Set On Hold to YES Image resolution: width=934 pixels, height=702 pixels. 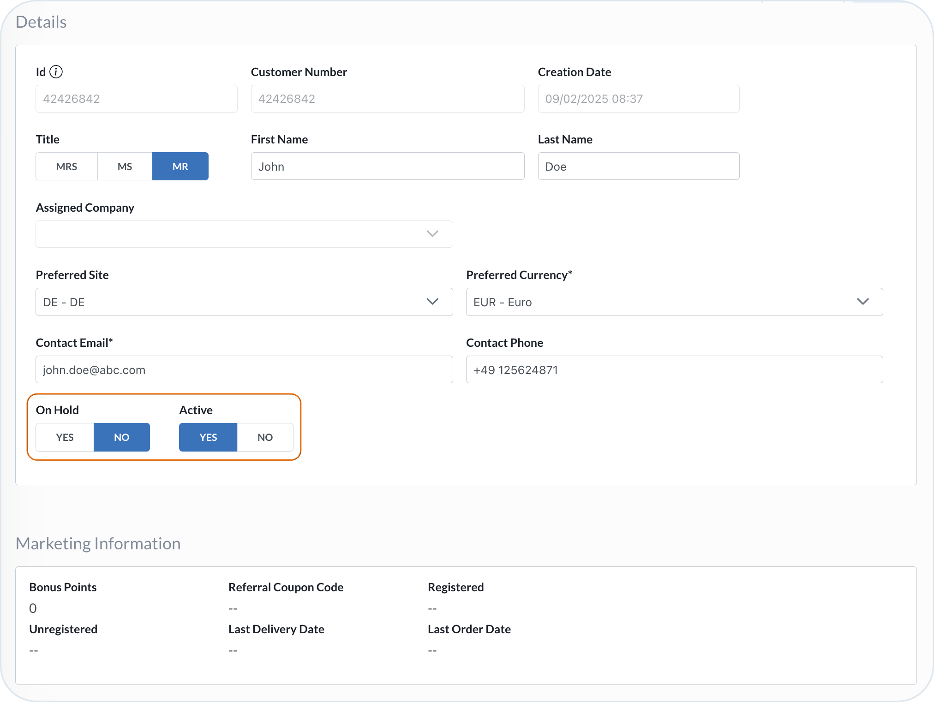65,437
